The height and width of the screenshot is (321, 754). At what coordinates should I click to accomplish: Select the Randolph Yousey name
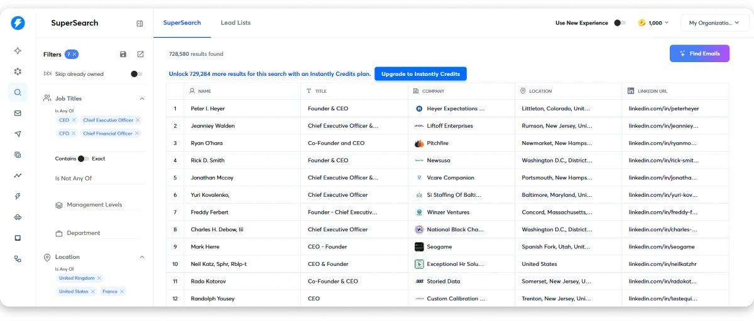pyautogui.click(x=212, y=299)
